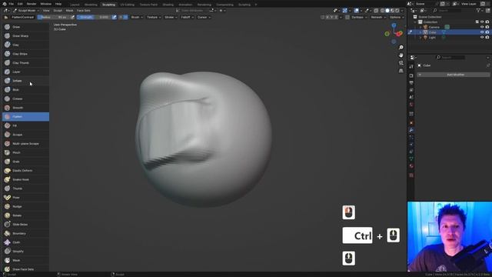The height and width of the screenshot is (277, 492).
Task: Toggle the camera view icon
Action: (401, 63)
